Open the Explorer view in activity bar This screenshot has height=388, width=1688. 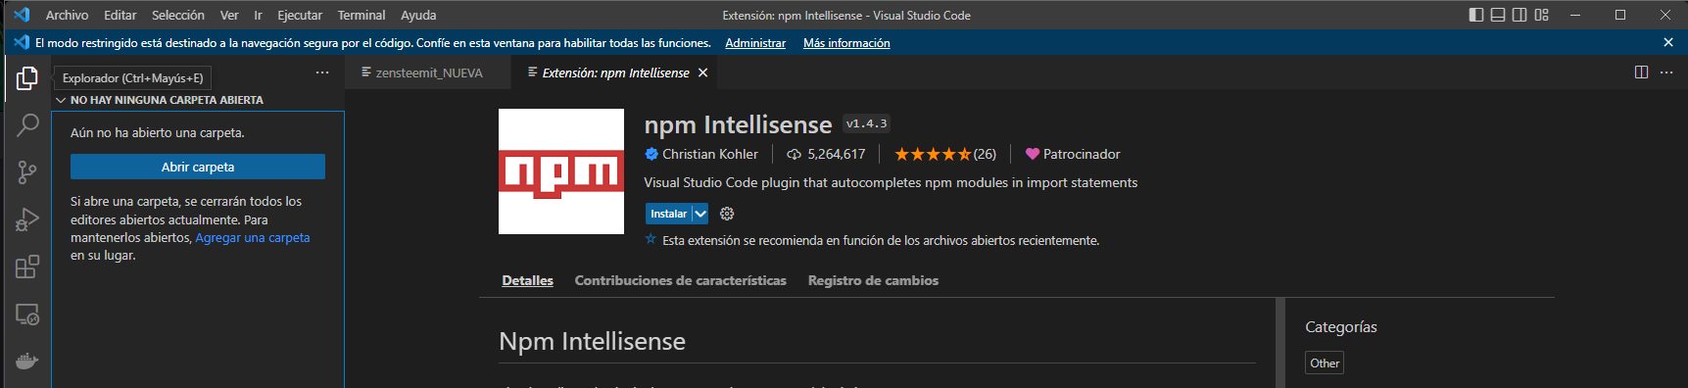point(27,78)
